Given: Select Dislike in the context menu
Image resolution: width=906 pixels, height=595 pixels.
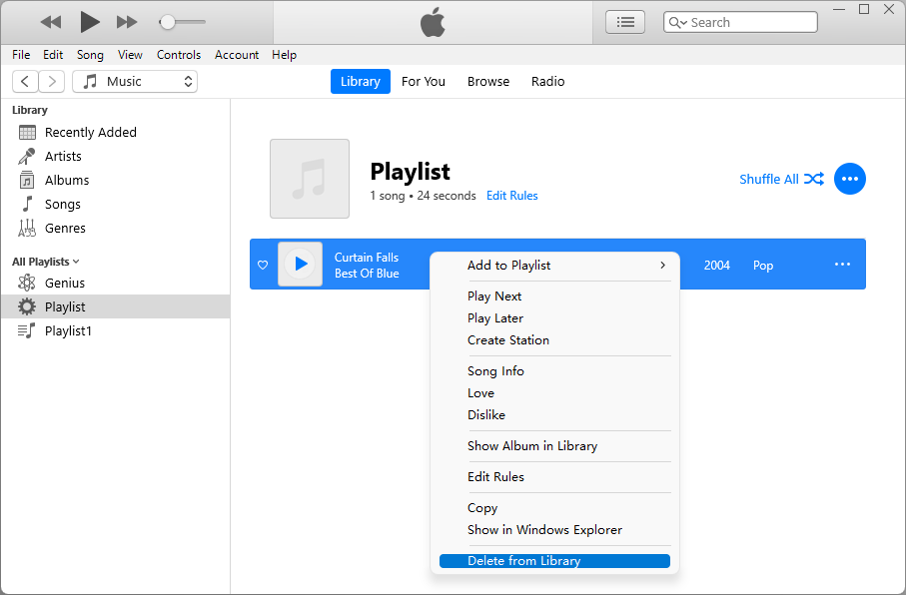Looking at the screenshot, I should point(486,415).
